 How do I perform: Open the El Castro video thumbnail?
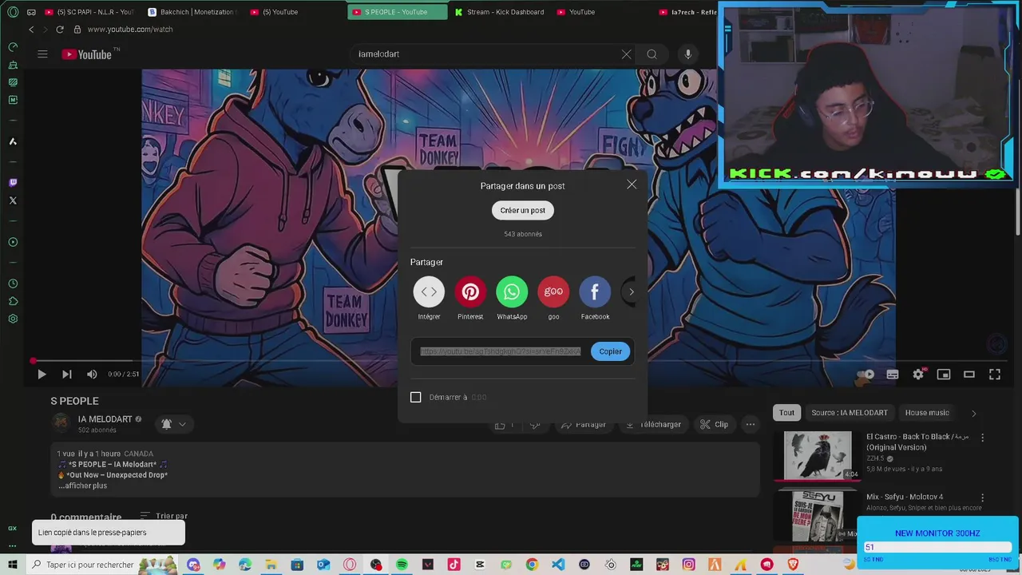click(818, 455)
